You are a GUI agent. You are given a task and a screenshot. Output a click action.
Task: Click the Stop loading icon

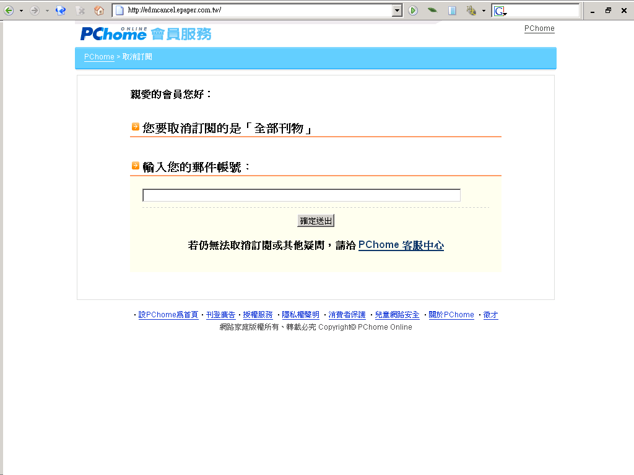click(x=81, y=11)
